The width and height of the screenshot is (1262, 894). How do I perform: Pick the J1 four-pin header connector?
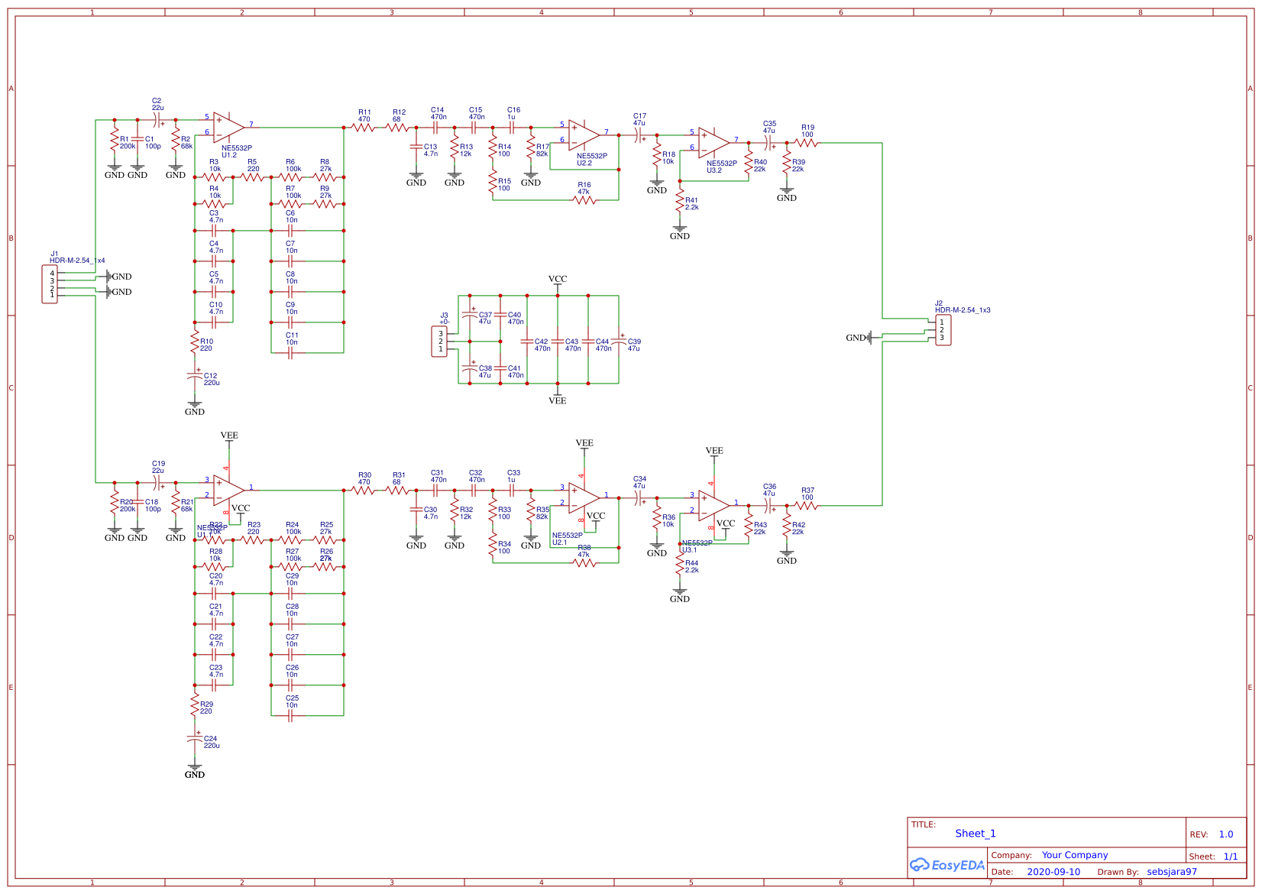coord(50,283)
